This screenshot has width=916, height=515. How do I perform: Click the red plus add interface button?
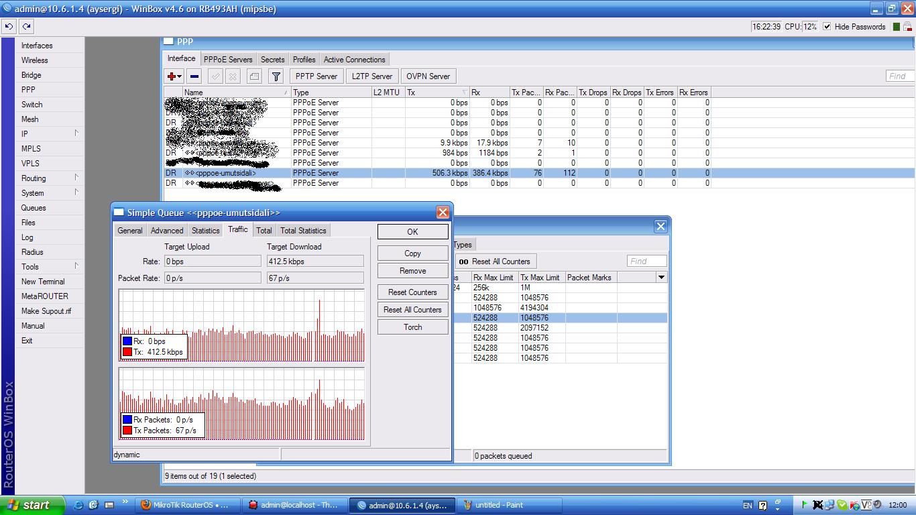pos(172,76)
